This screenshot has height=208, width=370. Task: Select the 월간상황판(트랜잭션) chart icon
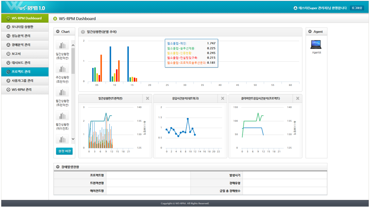point(62,92)
